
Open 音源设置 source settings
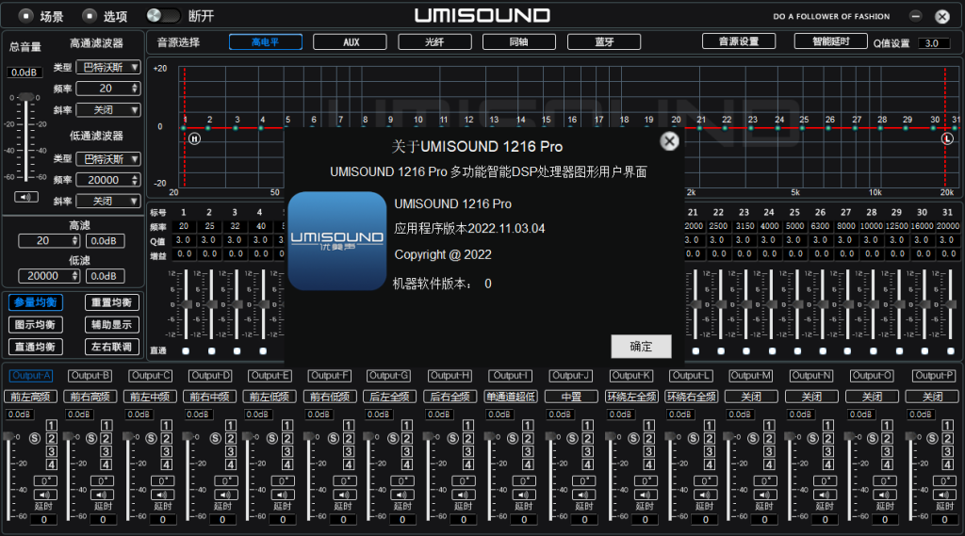tap(739, 41)
